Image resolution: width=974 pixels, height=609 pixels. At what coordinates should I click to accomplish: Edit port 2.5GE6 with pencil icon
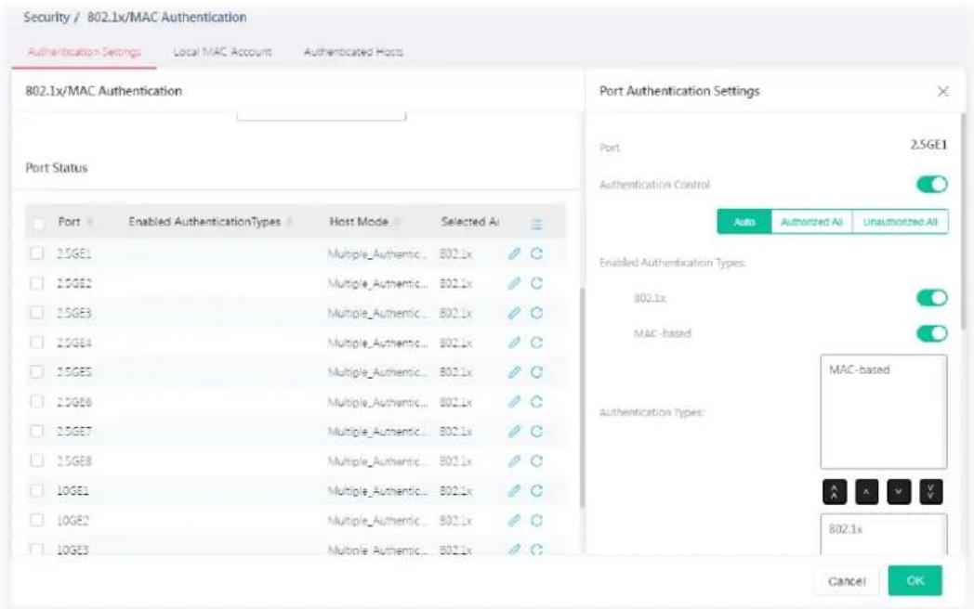click(x=514, y=402)
